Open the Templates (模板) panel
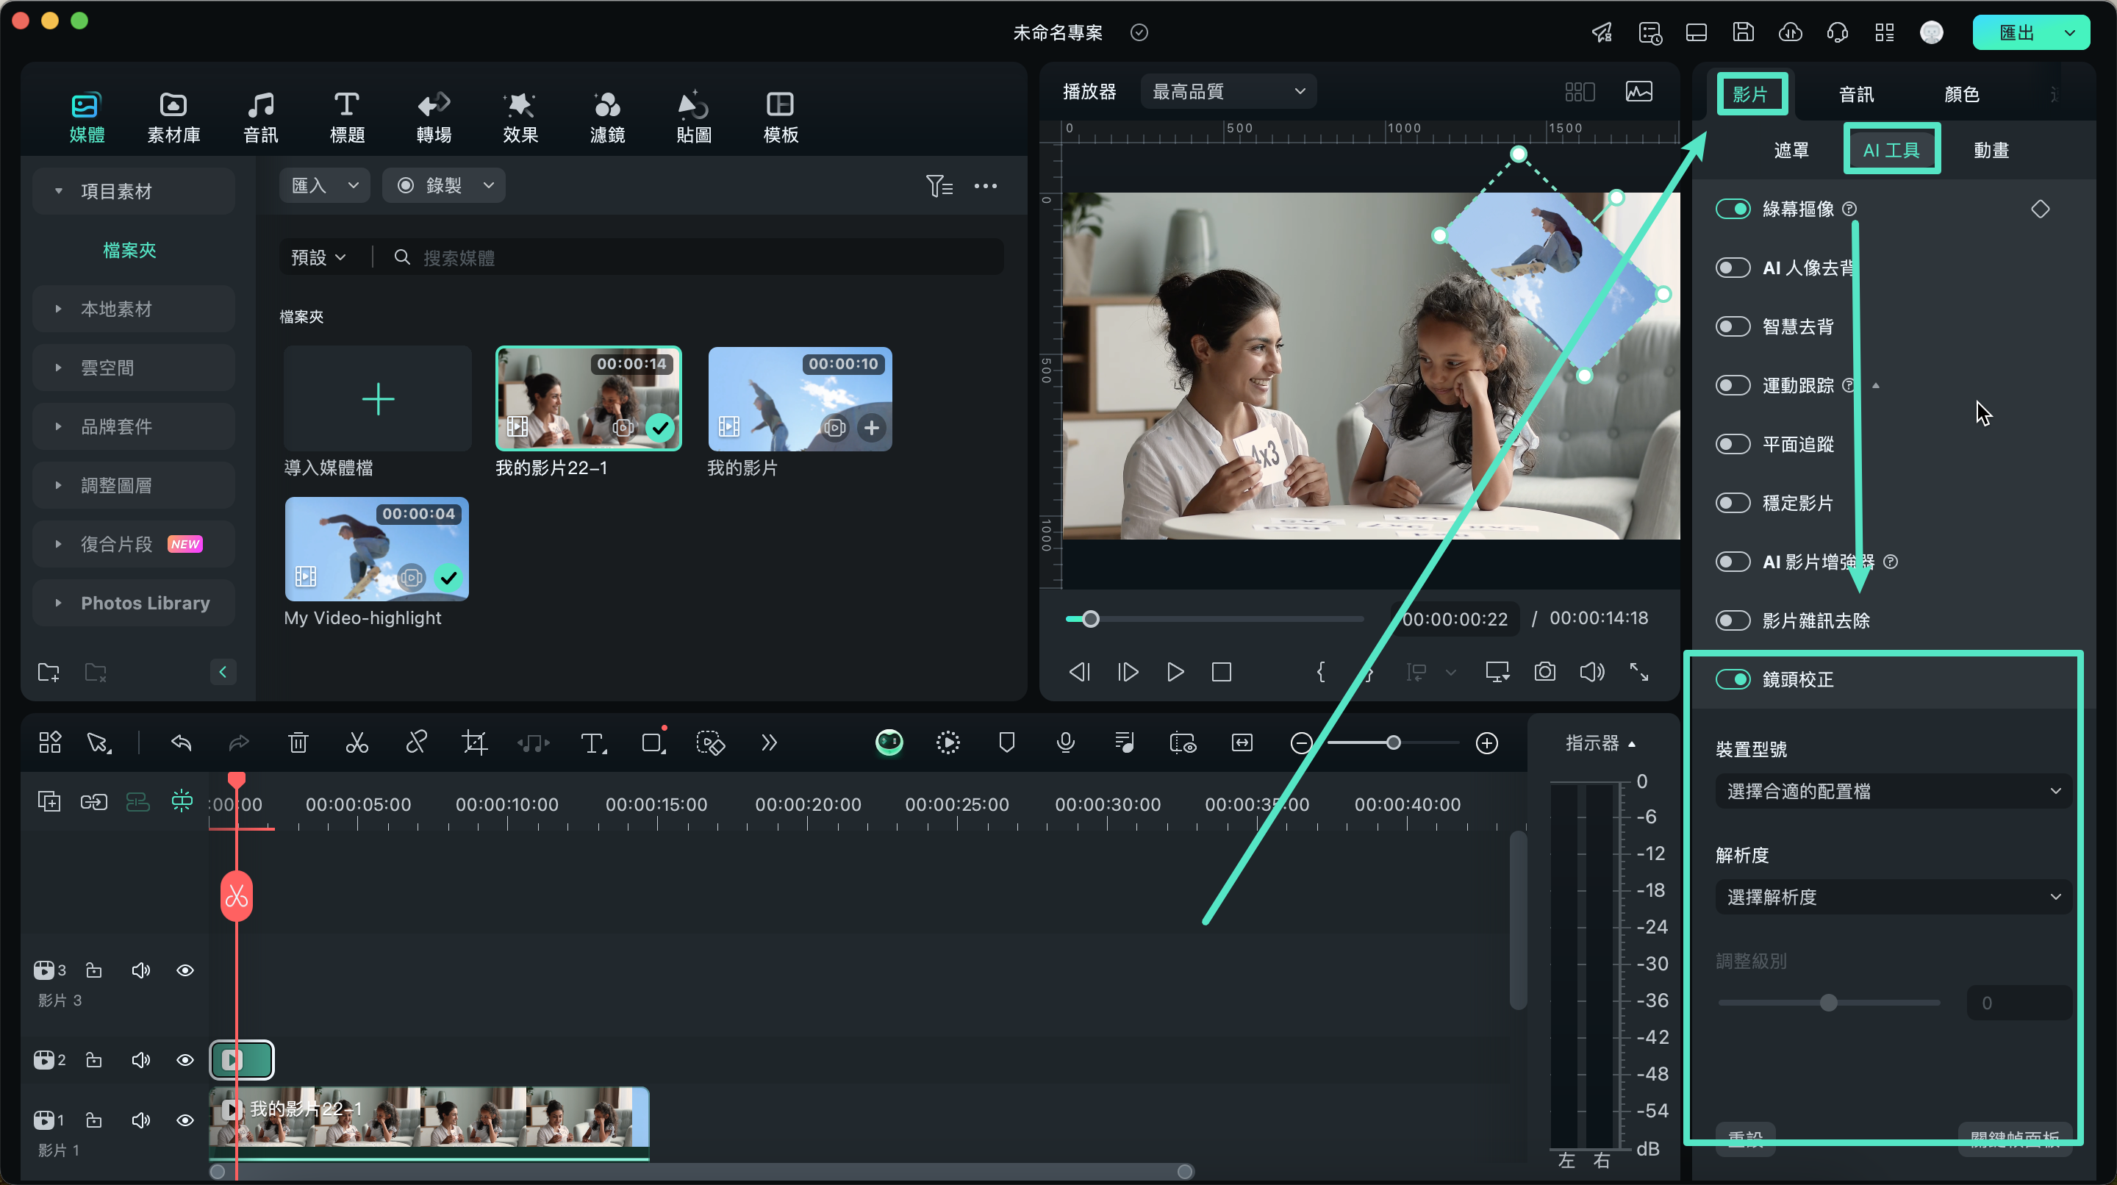Image resolution: width=2117 pixels, height=1185 pixels. coord(780,118)
